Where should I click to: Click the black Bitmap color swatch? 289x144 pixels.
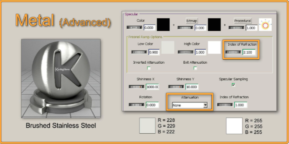tap(214, 24)
